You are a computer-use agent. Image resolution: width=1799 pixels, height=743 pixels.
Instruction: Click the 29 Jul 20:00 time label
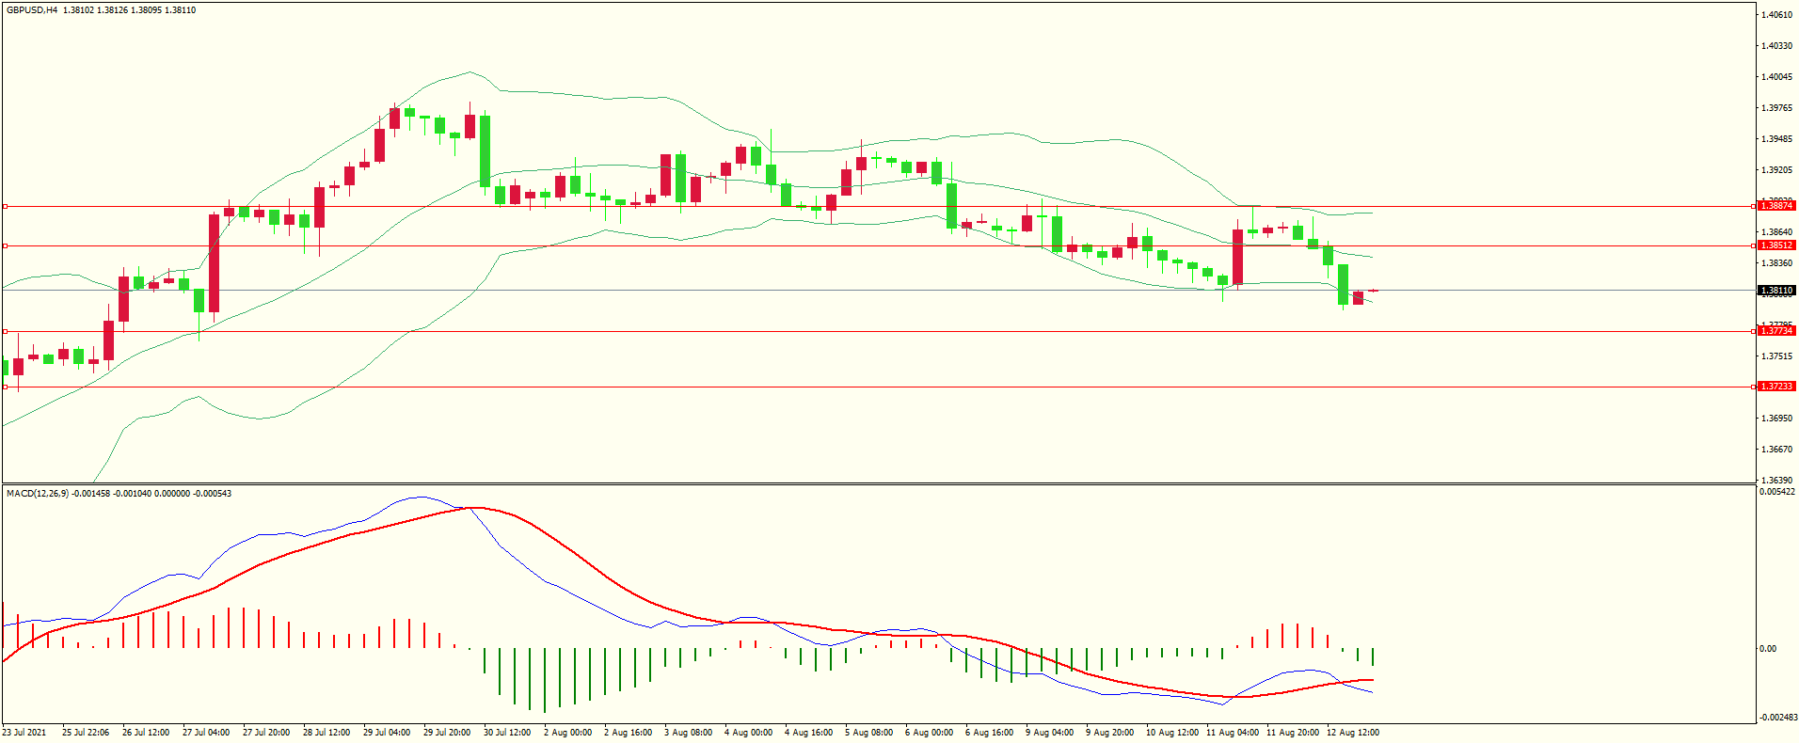[447, 733]
